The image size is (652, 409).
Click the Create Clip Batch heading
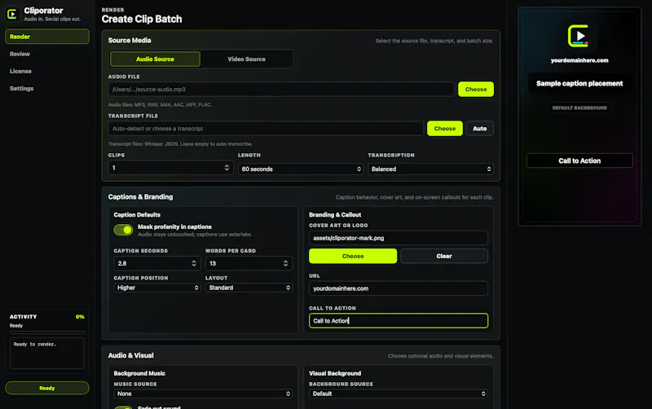point(141,19)
